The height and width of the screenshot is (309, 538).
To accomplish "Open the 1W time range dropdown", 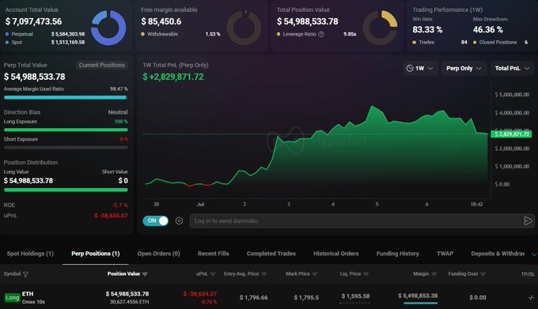I will (x=419, y=68).
